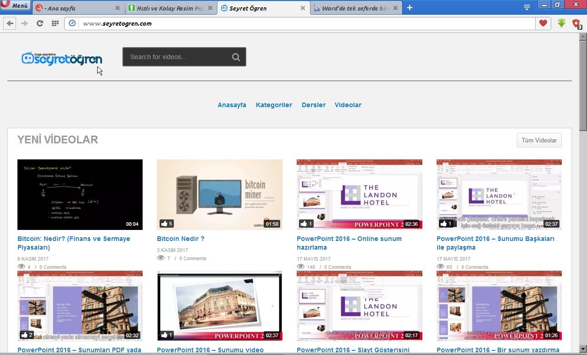Open the 02:17 Slayt Gösterisini video thumbnail
This screenshot has width=587, height=355.
(x=360, y=306)
